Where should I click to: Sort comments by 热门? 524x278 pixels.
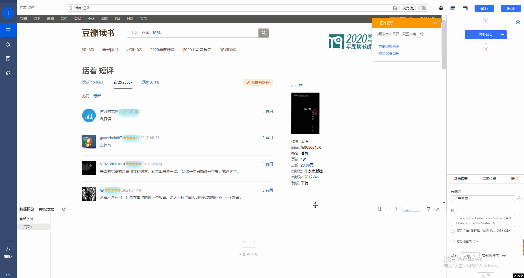click(86, 96)
